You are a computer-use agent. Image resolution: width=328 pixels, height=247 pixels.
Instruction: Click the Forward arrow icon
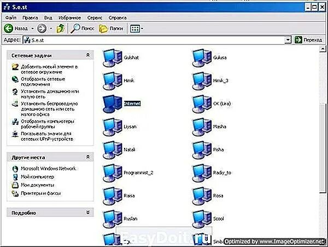pos(42,28)
